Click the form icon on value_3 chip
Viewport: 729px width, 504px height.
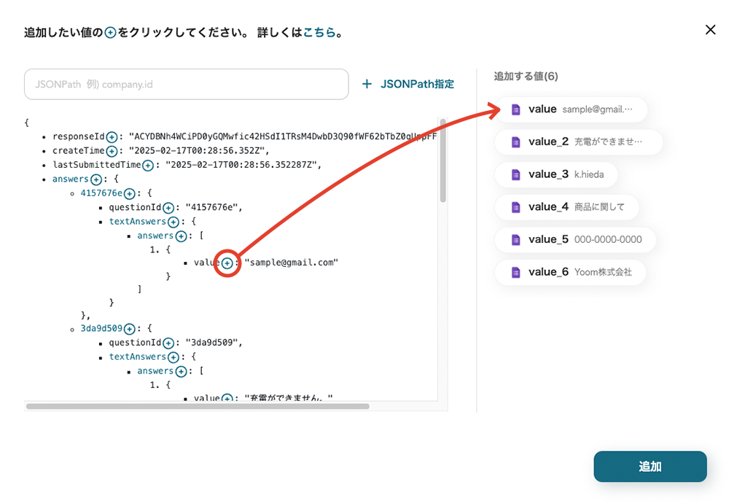pos(515,174)
